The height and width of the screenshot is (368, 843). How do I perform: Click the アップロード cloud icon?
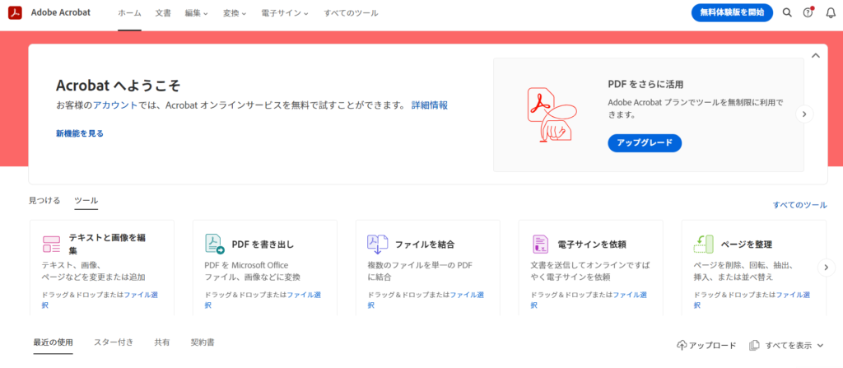tap(682, 345)
